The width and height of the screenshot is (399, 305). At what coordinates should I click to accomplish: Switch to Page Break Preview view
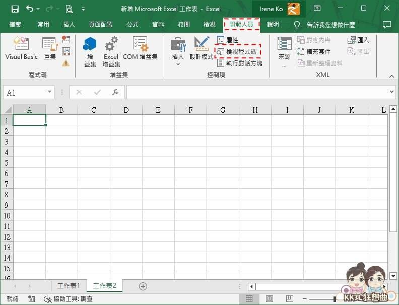click(290, 298)
